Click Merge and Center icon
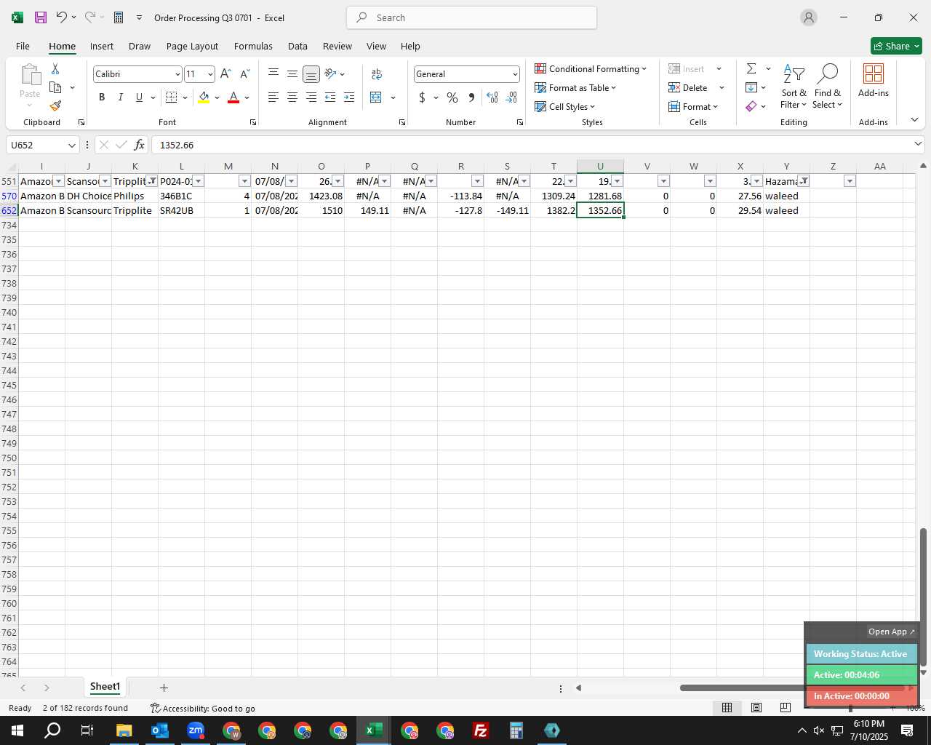 coord(376,97)
